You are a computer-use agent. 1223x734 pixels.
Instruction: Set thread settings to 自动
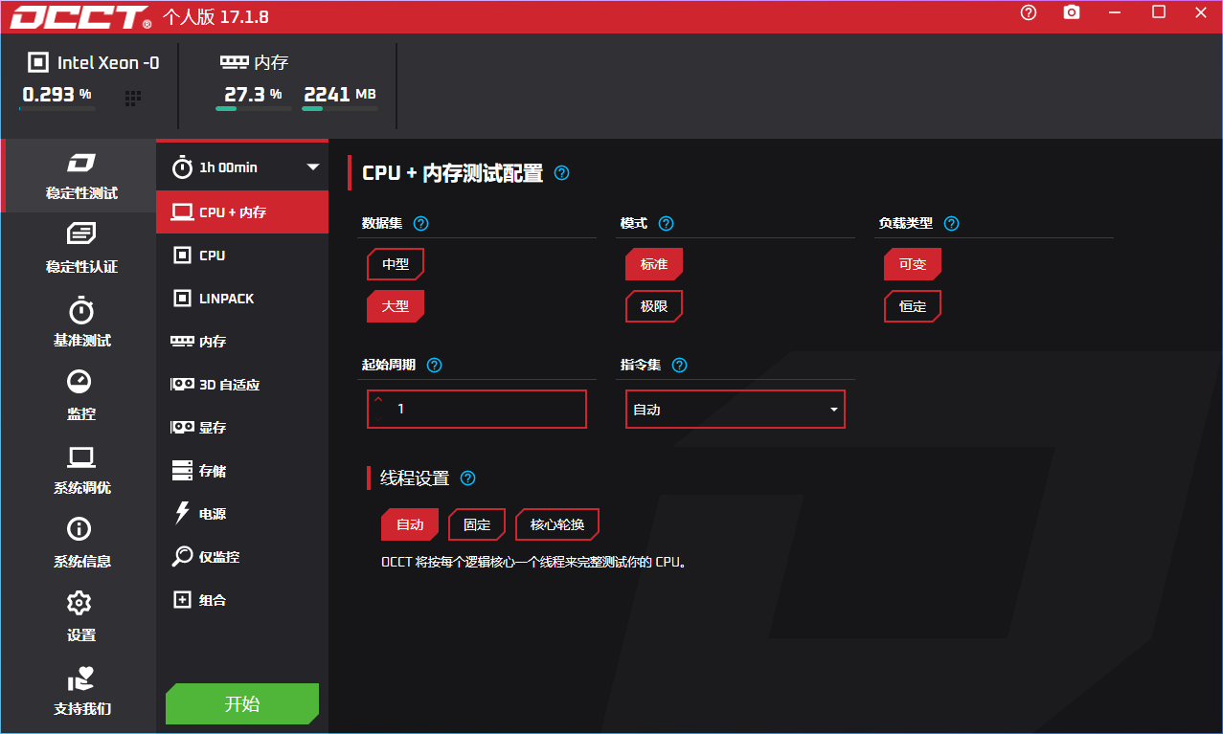(410, 524)
